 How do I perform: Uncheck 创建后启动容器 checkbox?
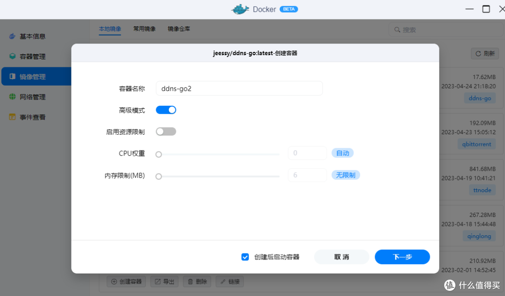point(245,257)
